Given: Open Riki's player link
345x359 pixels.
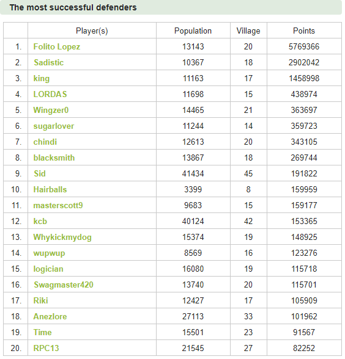Looking at the screenshot, I should 40,300.
